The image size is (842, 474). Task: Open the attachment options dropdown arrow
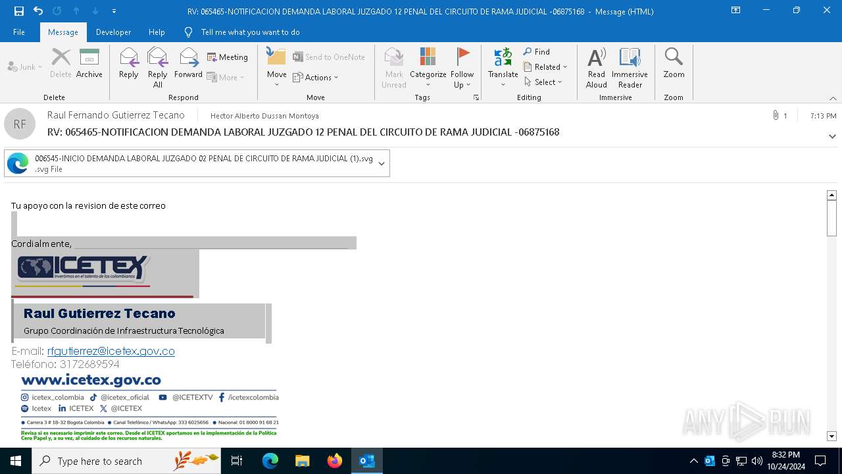[x=382, y=163]
